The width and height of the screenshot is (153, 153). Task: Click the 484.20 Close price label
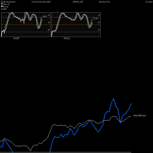pyautogui.click(x=140, y=116)
